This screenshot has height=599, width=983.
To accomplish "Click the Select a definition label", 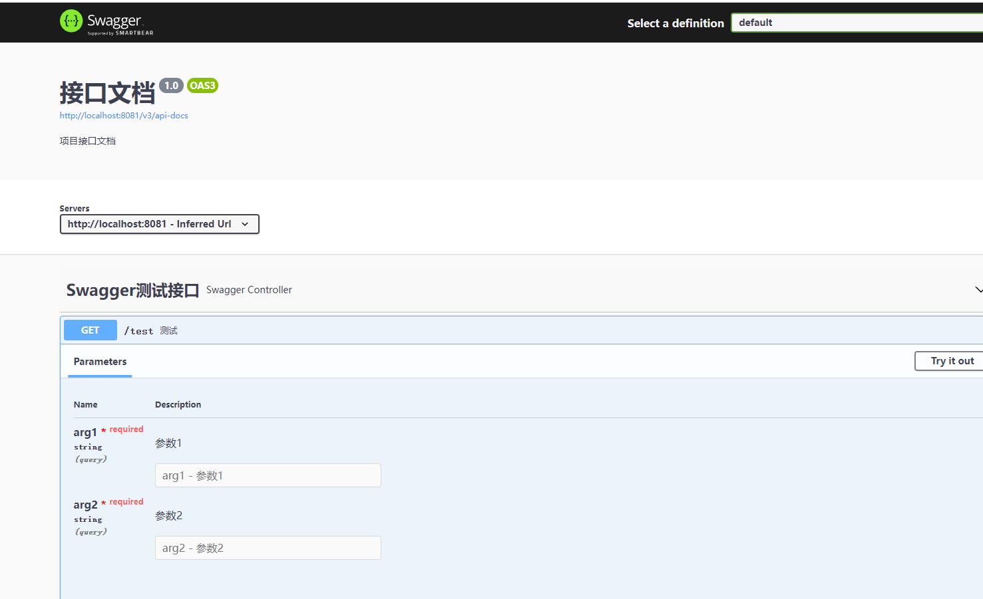I will click(675, 23).
